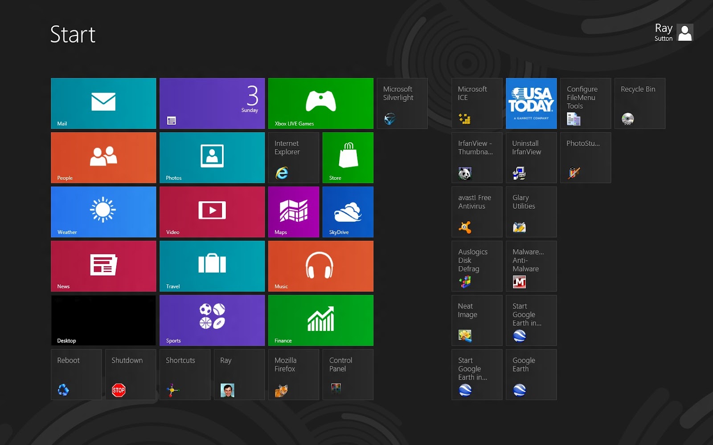Open the Mail tile
This screenshot has width=713, height=445.
[103, 104]
